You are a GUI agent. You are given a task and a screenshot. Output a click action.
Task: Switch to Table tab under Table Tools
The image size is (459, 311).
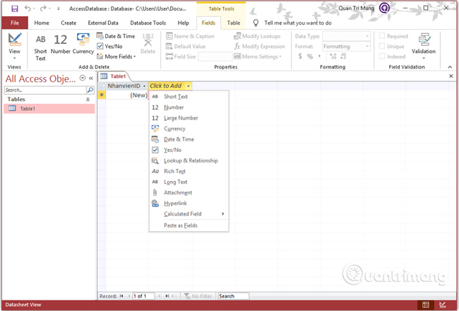[234, 23]
